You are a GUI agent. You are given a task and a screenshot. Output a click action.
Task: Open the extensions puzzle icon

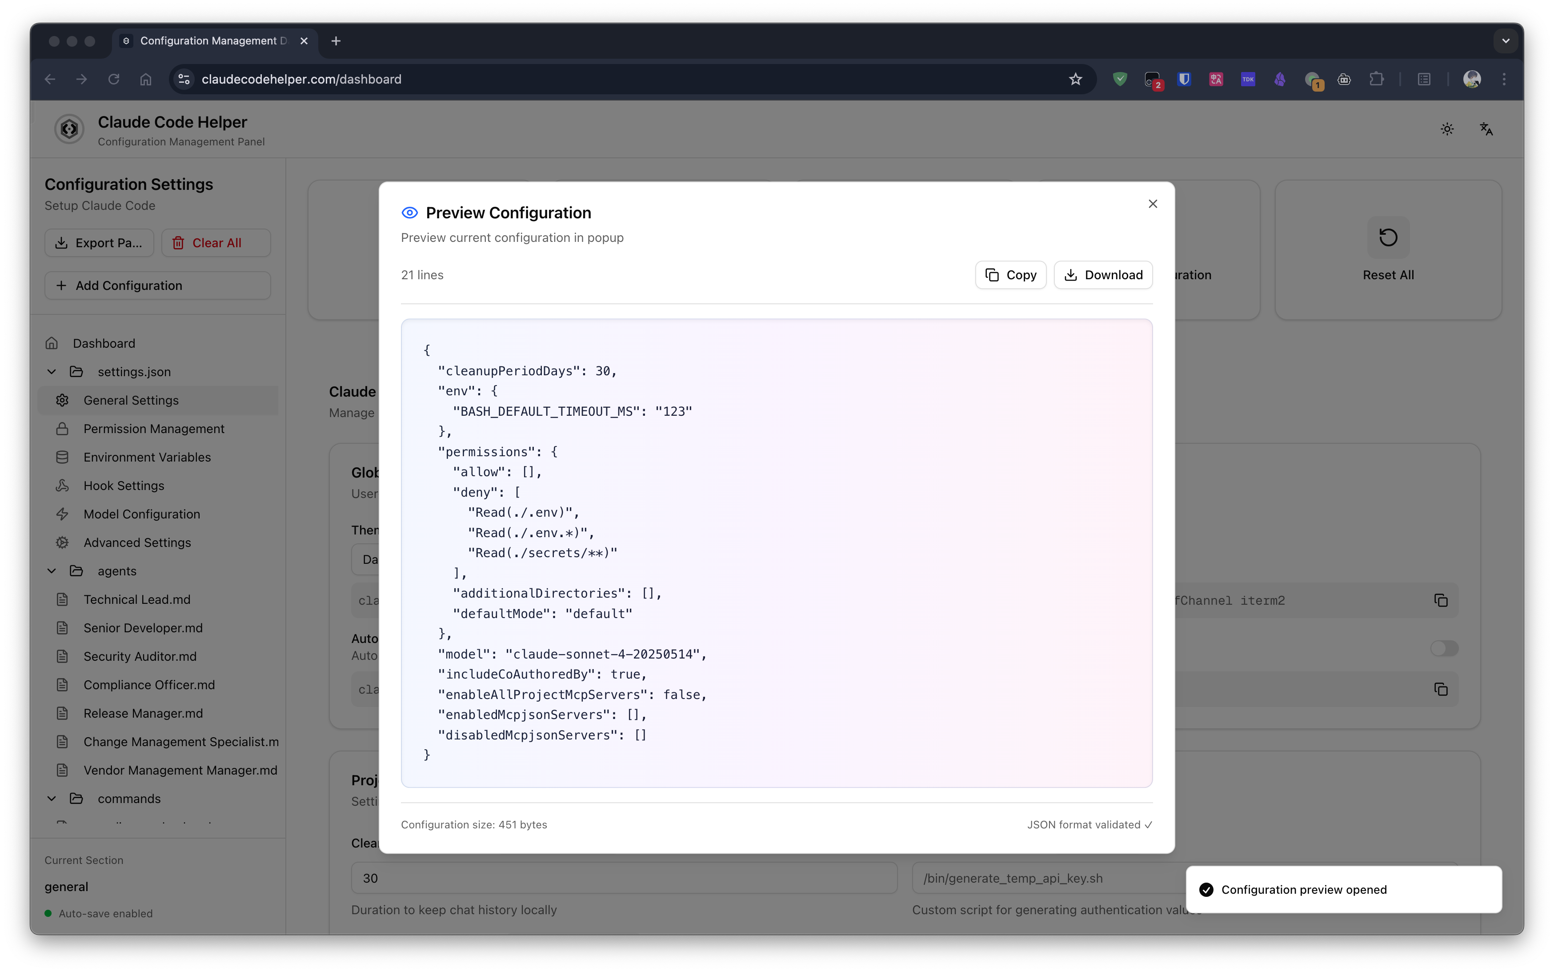point(1376,79)
